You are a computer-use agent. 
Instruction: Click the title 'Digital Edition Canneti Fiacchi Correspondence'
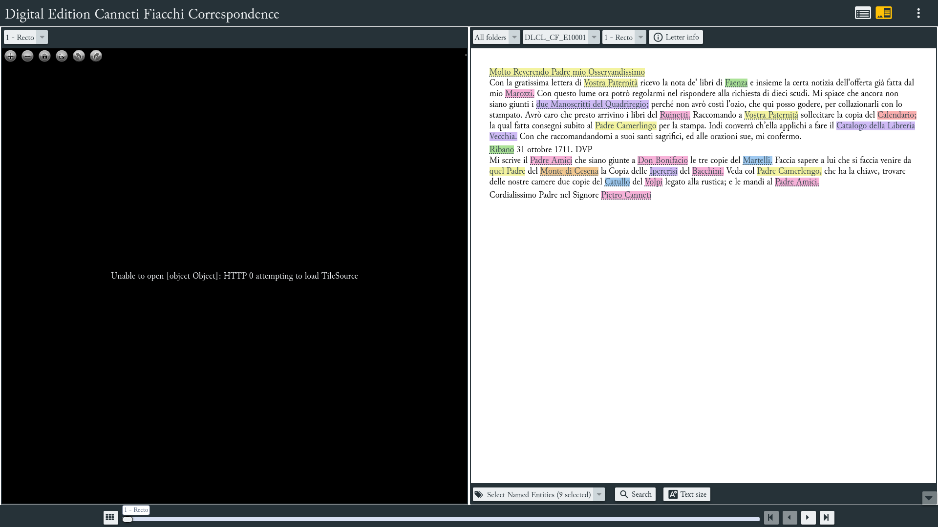[x=142, y=14]
